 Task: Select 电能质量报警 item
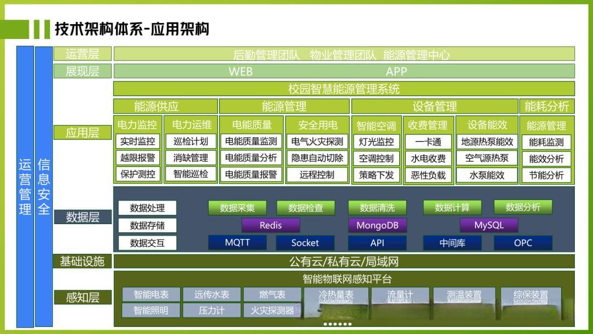(251, 174)
